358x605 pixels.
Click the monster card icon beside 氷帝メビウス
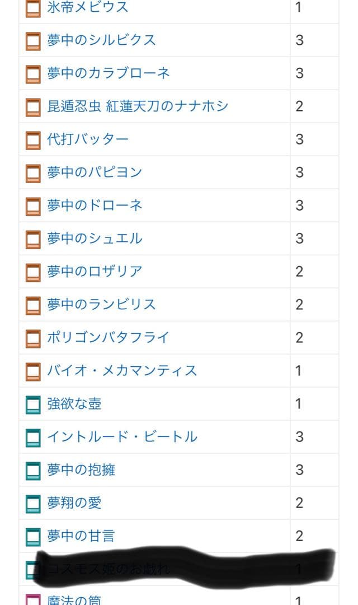click(33, 8)
